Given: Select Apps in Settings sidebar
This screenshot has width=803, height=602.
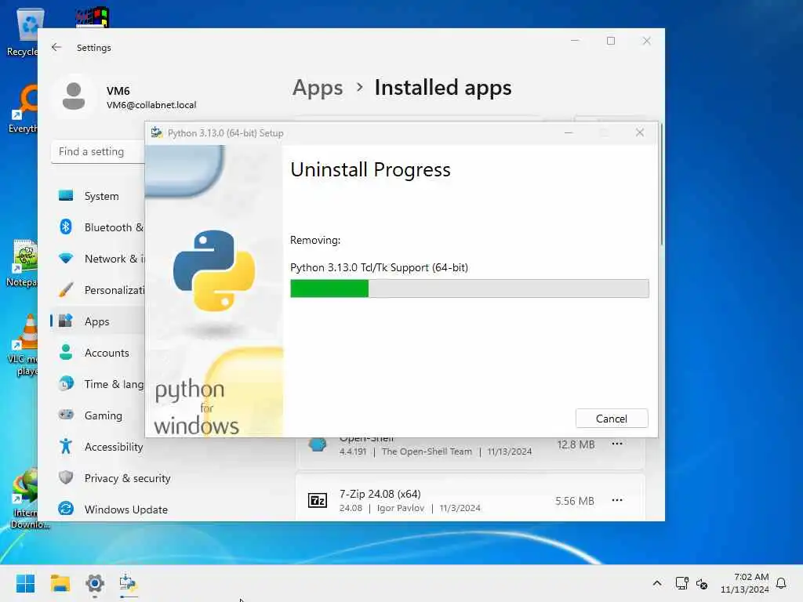Looking at the screenshot, I should [x=97, y=321].
